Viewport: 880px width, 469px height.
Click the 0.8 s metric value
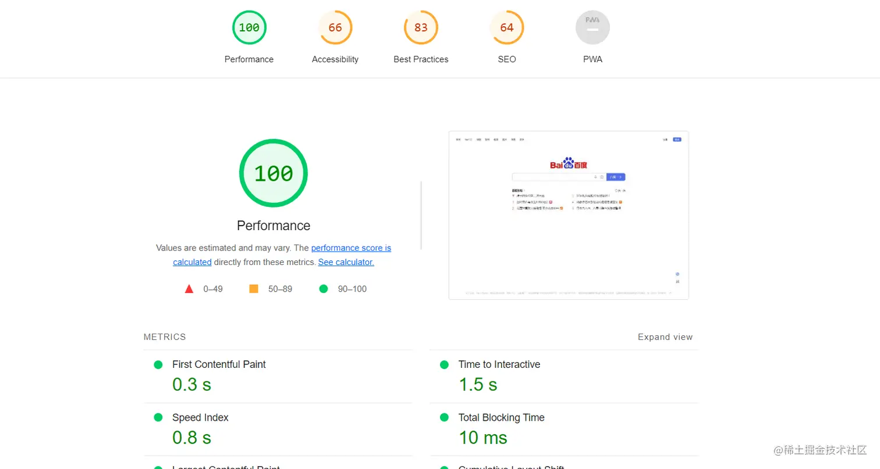pos(191,438)
